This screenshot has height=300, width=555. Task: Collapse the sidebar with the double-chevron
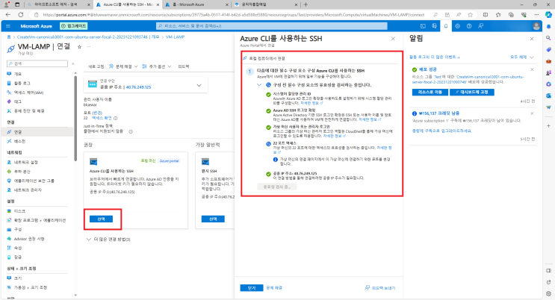click(73, 63)
